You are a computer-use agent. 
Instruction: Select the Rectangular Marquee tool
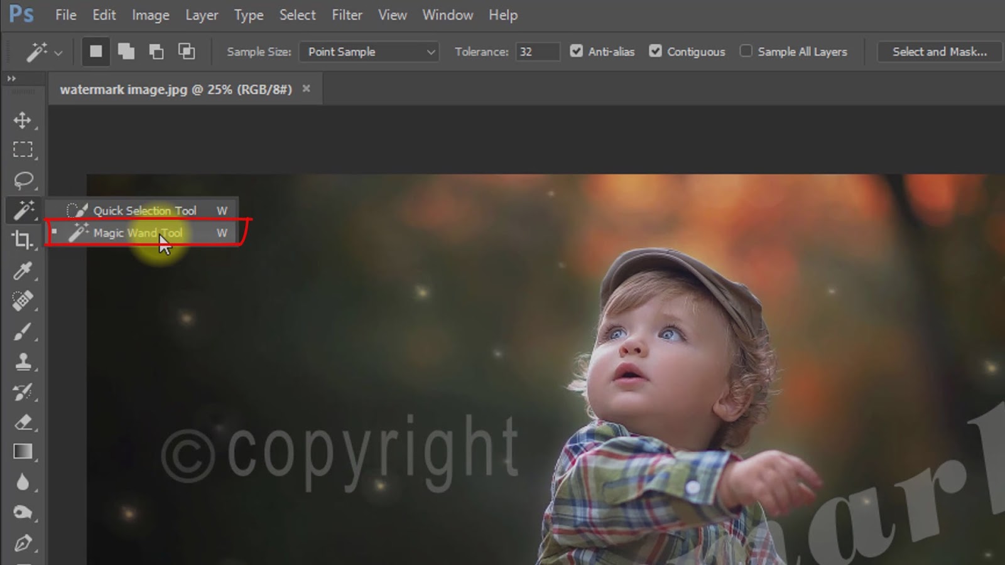[x=24, y=149]
